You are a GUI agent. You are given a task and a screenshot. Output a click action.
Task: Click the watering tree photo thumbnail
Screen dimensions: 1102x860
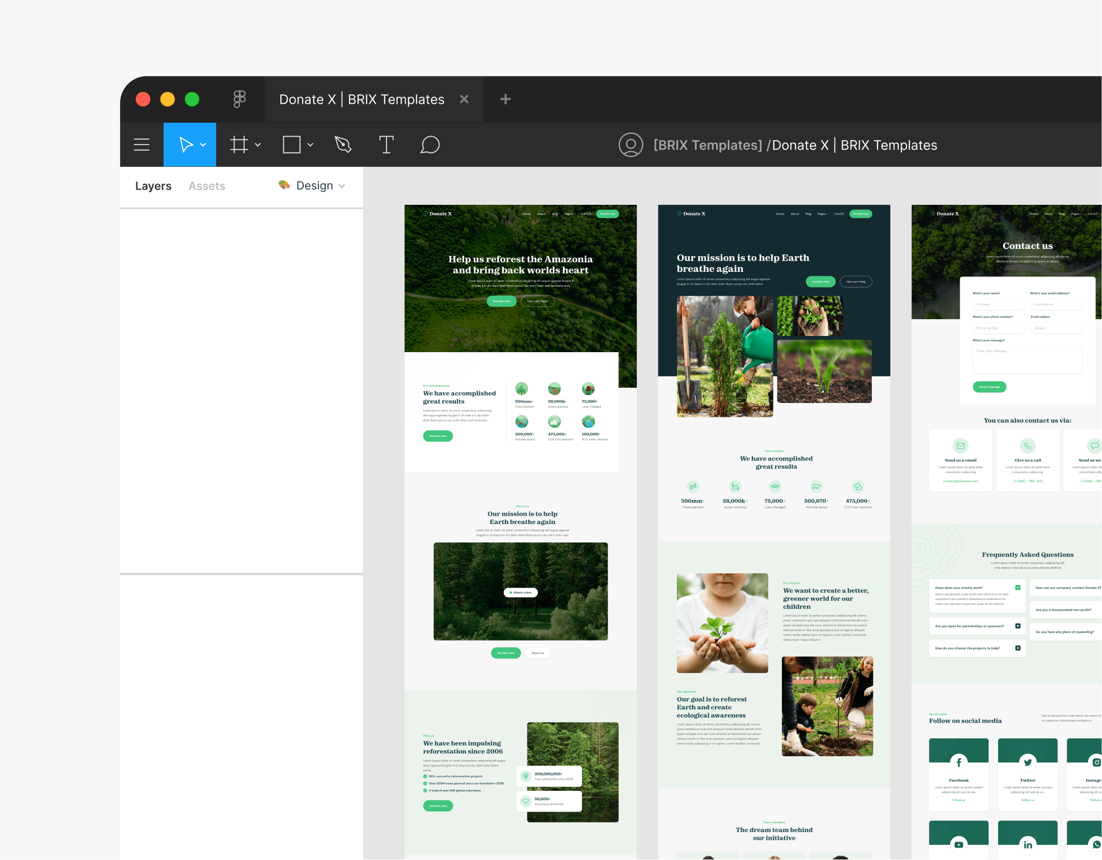coord(725,357)
